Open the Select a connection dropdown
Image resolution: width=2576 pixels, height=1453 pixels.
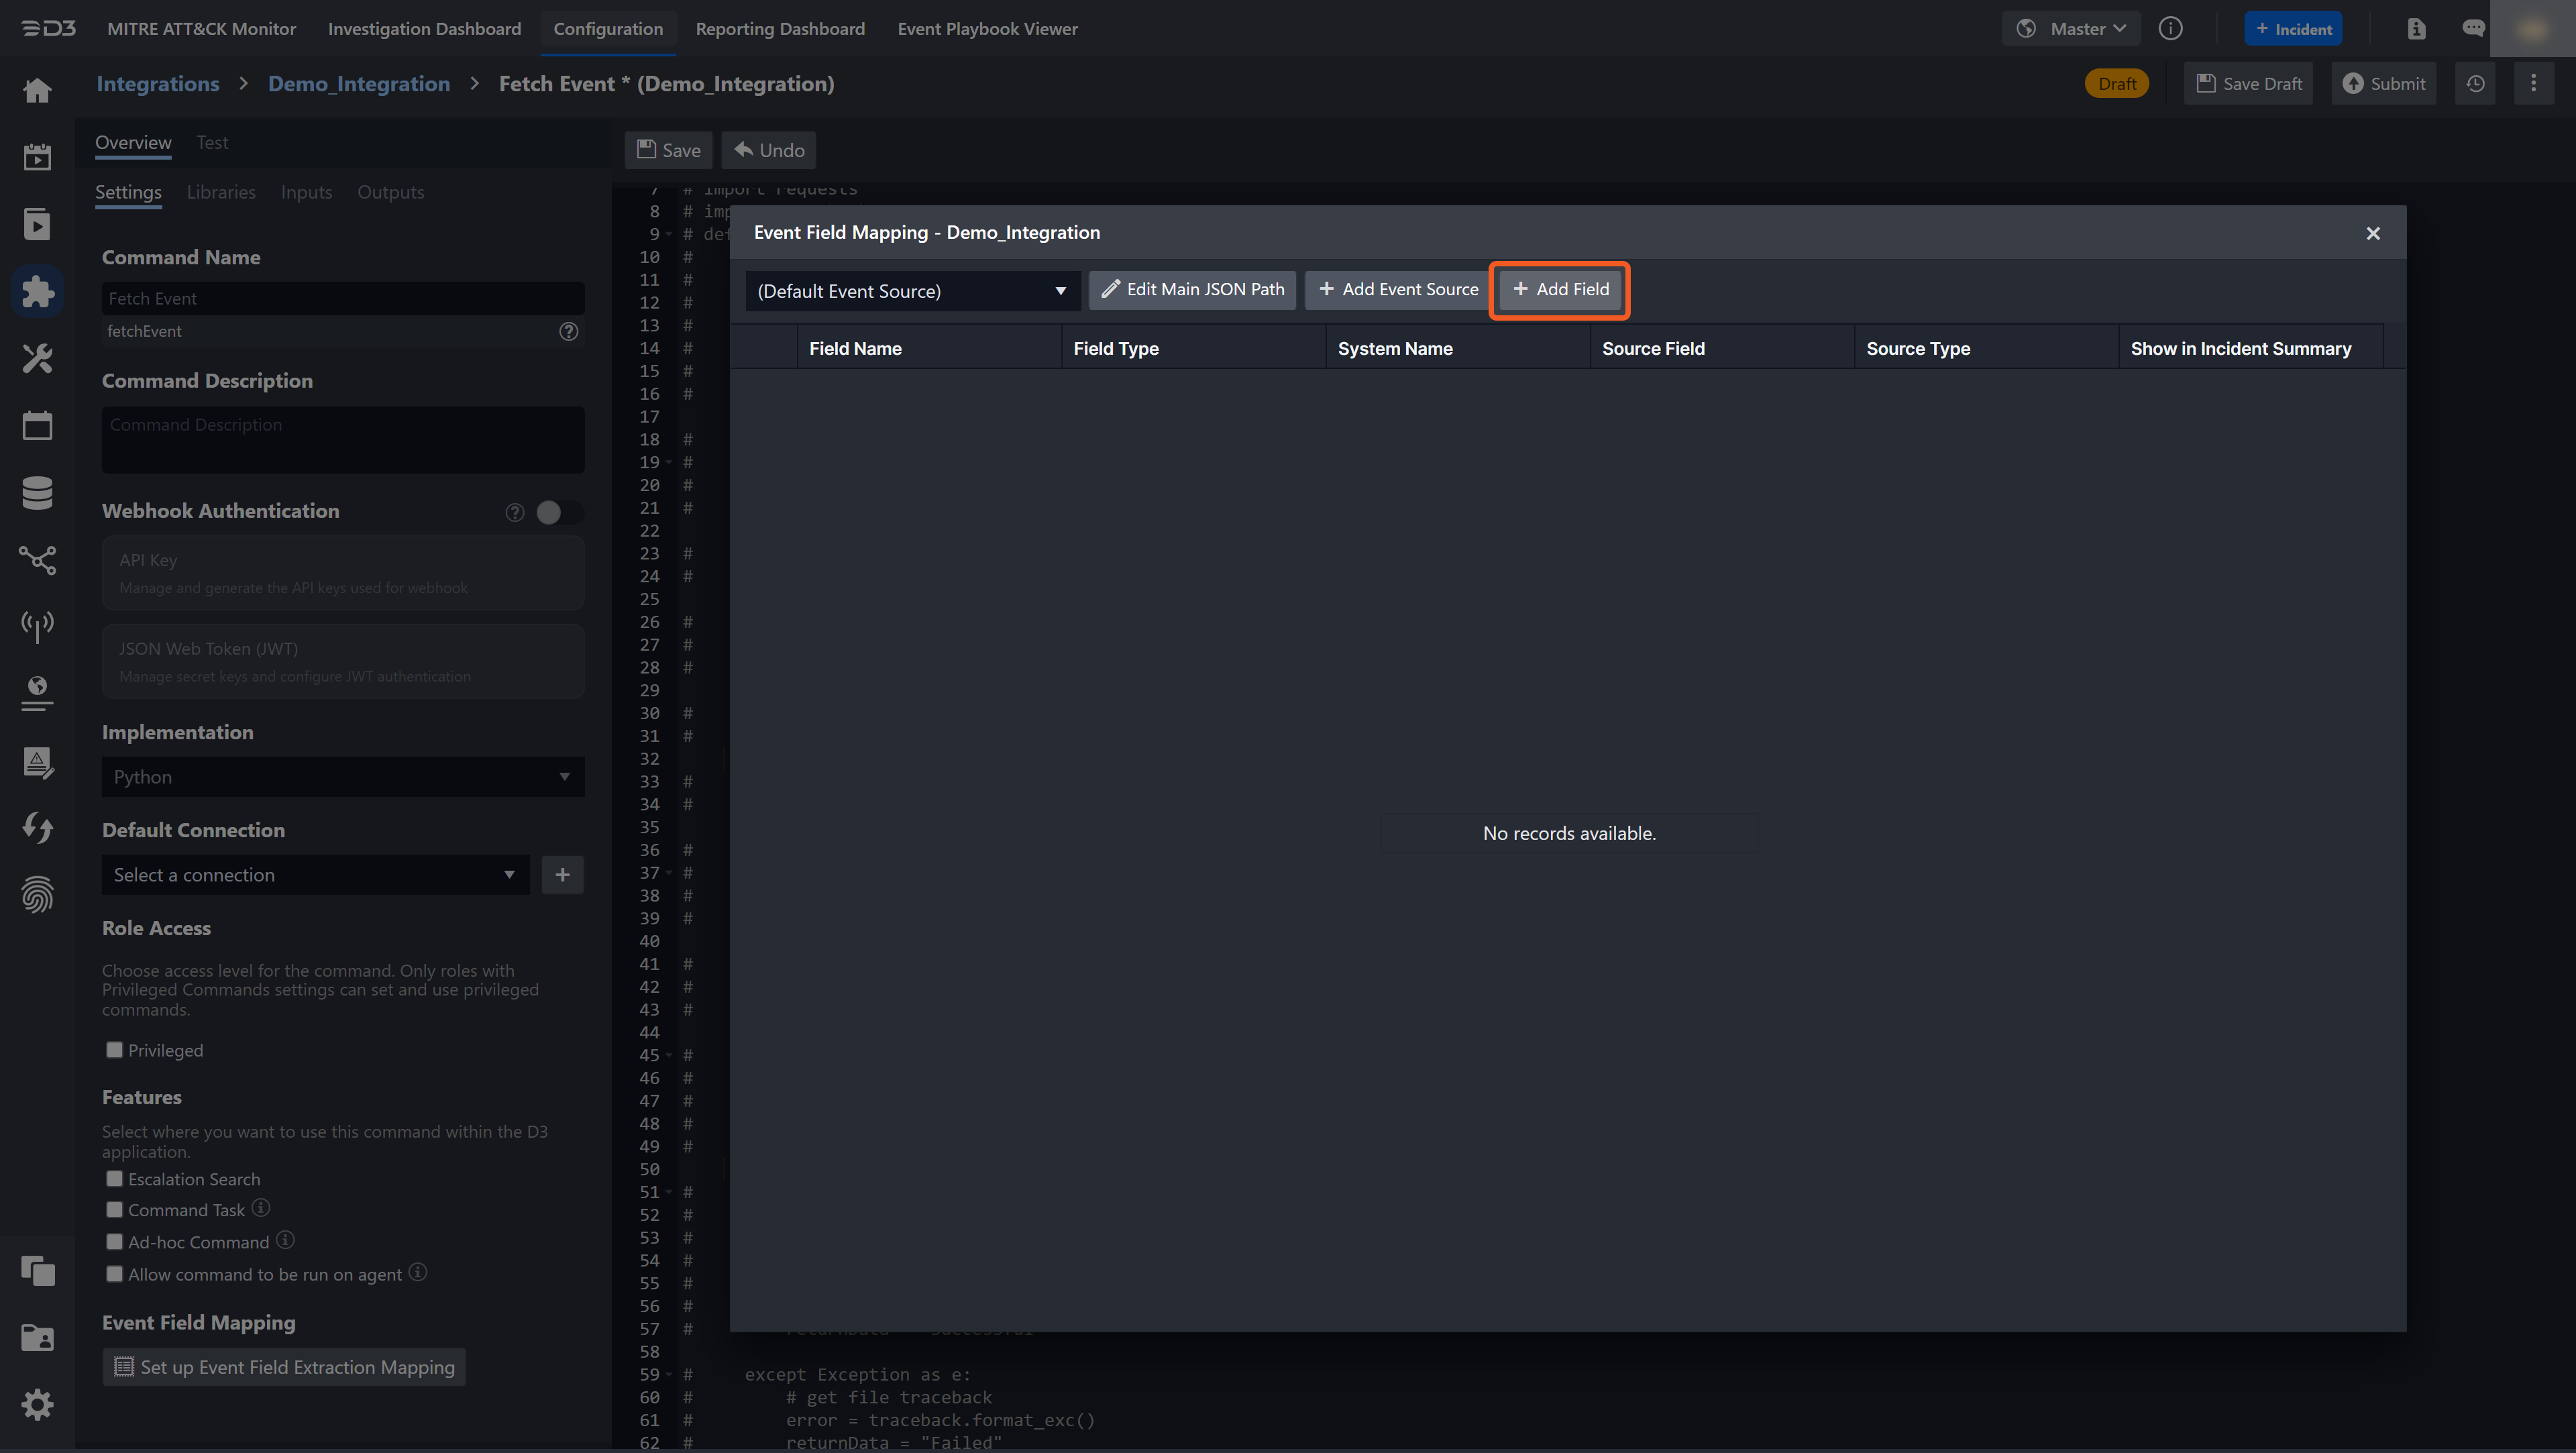coord(314,875)
